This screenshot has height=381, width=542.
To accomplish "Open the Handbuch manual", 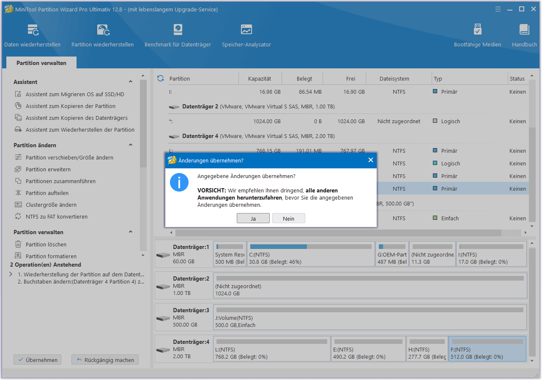I will (524, 35).
